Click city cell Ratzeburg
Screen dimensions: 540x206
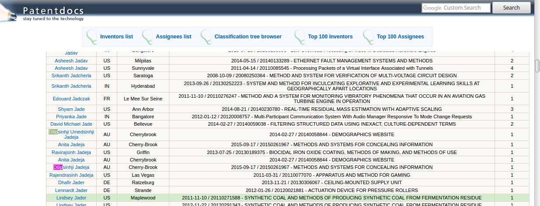tap(143, 182)
